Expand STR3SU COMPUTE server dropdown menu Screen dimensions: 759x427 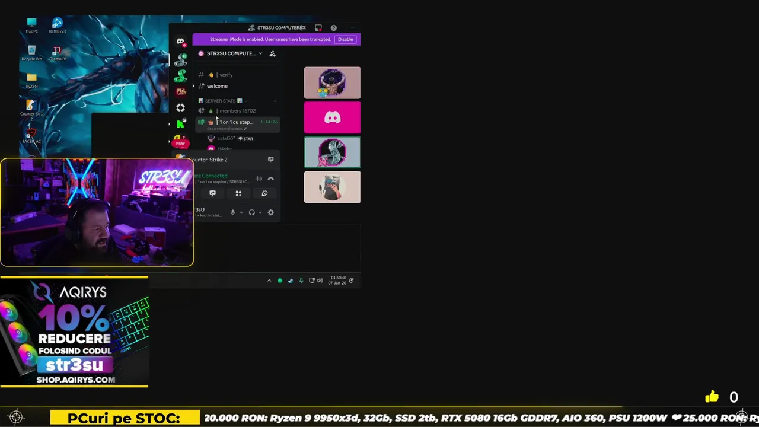pos(260,53)
